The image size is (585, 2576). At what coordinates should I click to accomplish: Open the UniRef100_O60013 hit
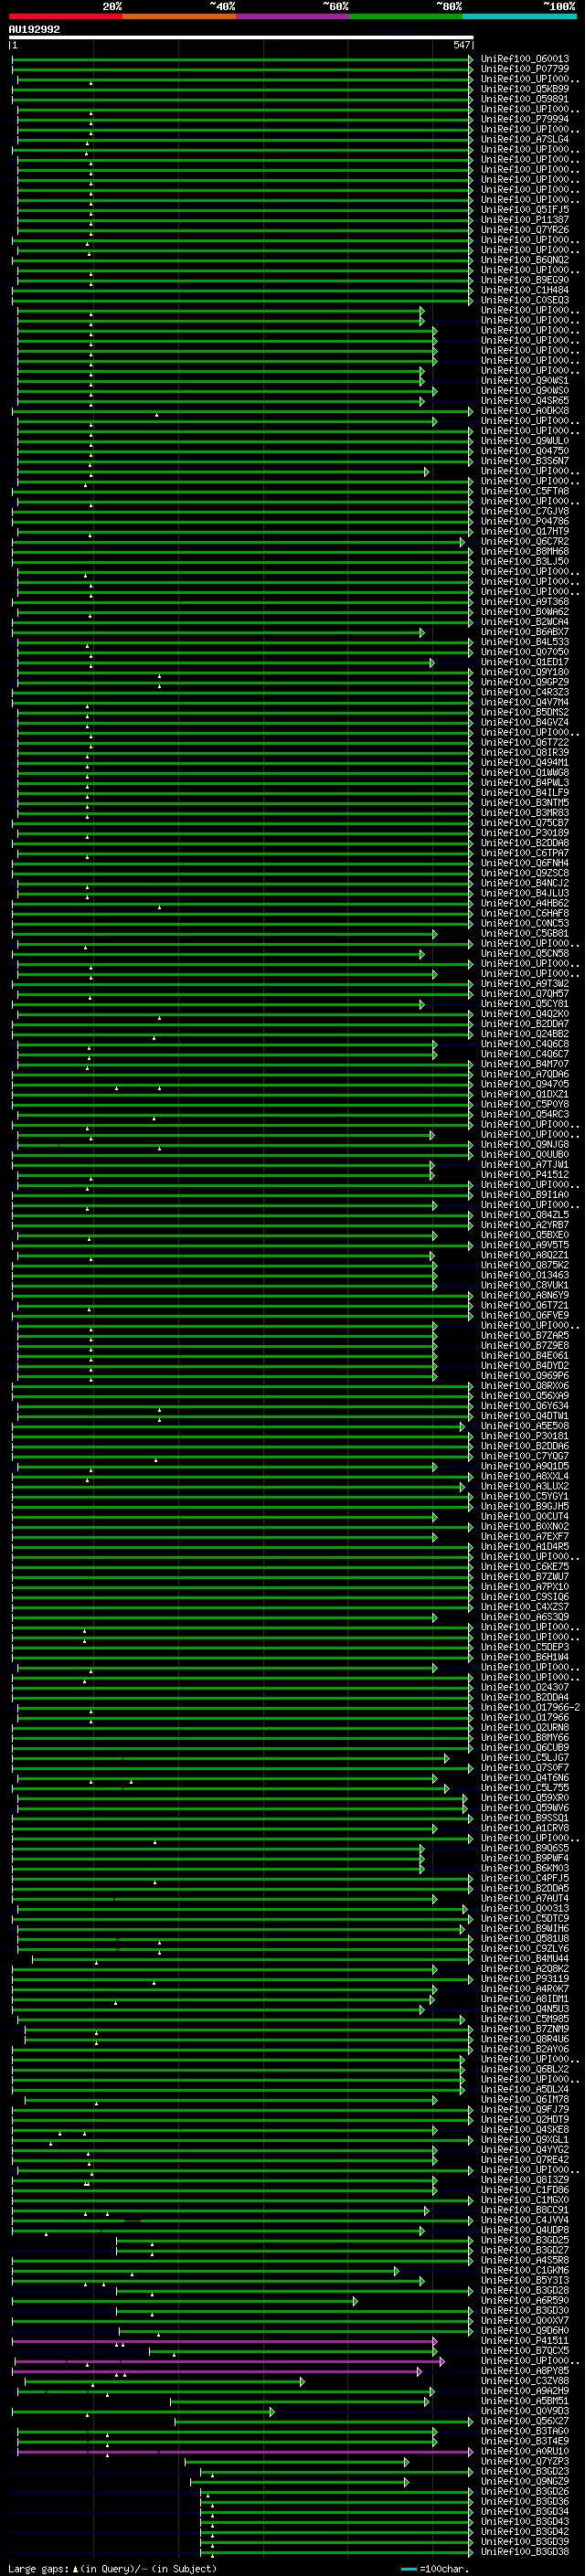pyautogui.click(x=525, y=59)
